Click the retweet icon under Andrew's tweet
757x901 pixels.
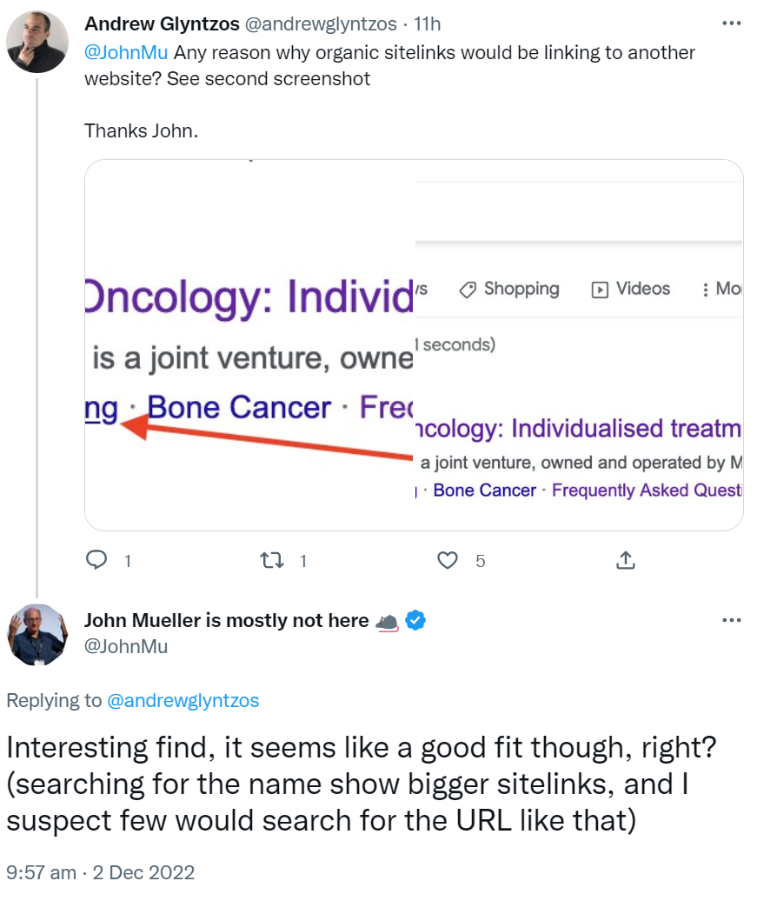[x=273, y=560]
